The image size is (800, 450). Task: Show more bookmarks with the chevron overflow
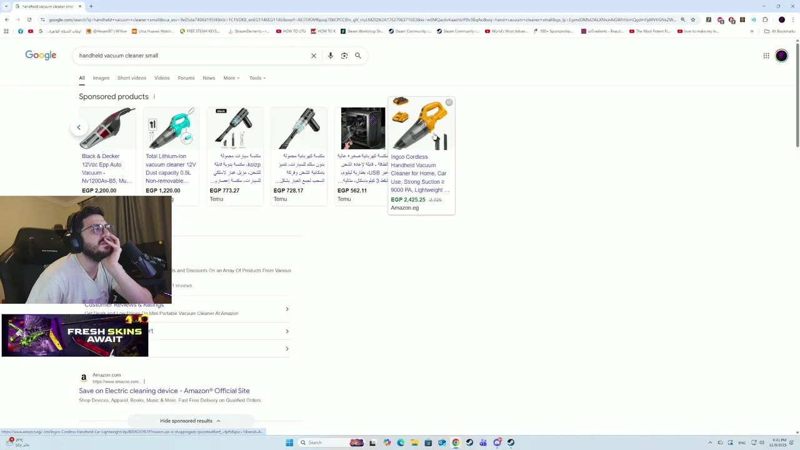click(752, 31)
